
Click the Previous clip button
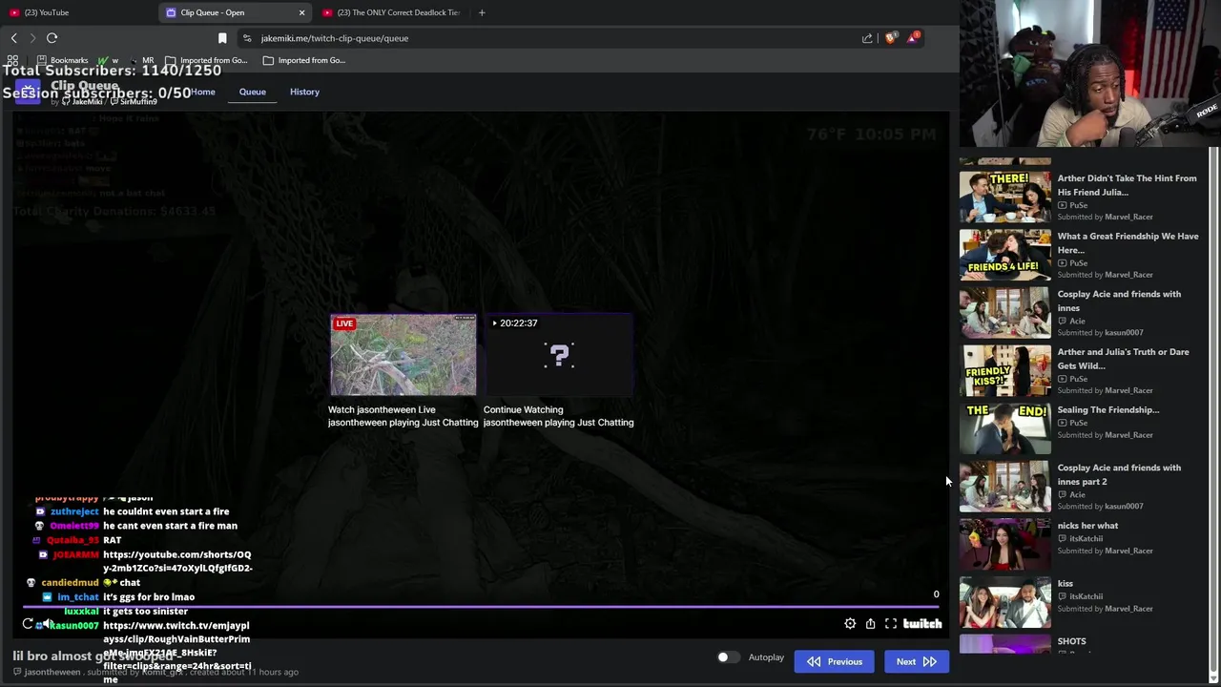coord(835,661)
